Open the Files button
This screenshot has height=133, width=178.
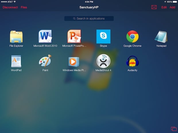tap(24, 7)
